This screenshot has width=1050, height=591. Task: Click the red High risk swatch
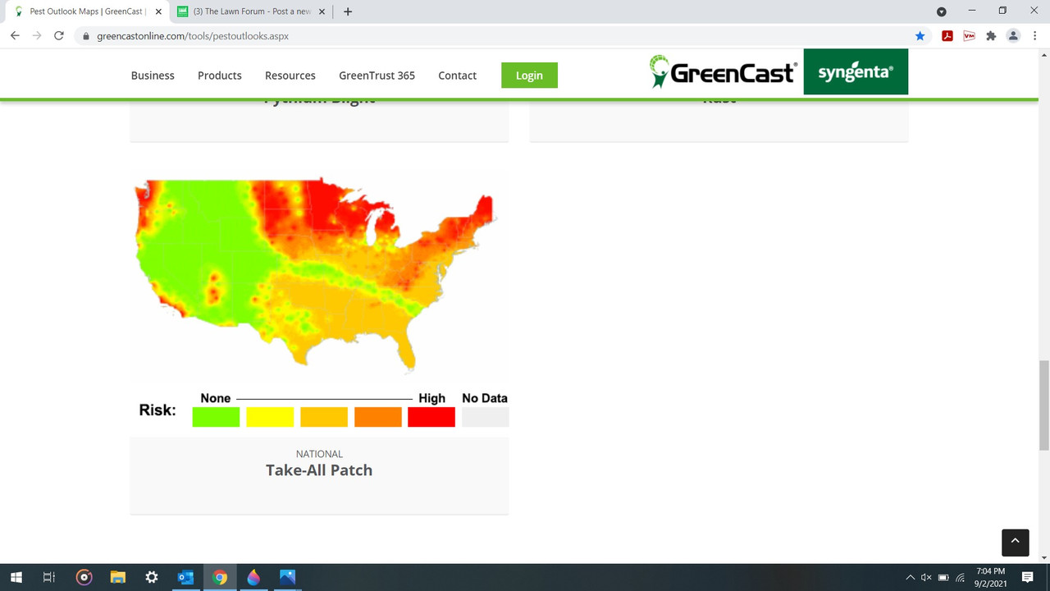[x=431, y=416]
